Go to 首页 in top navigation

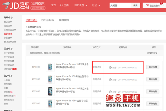click(53, 5)
